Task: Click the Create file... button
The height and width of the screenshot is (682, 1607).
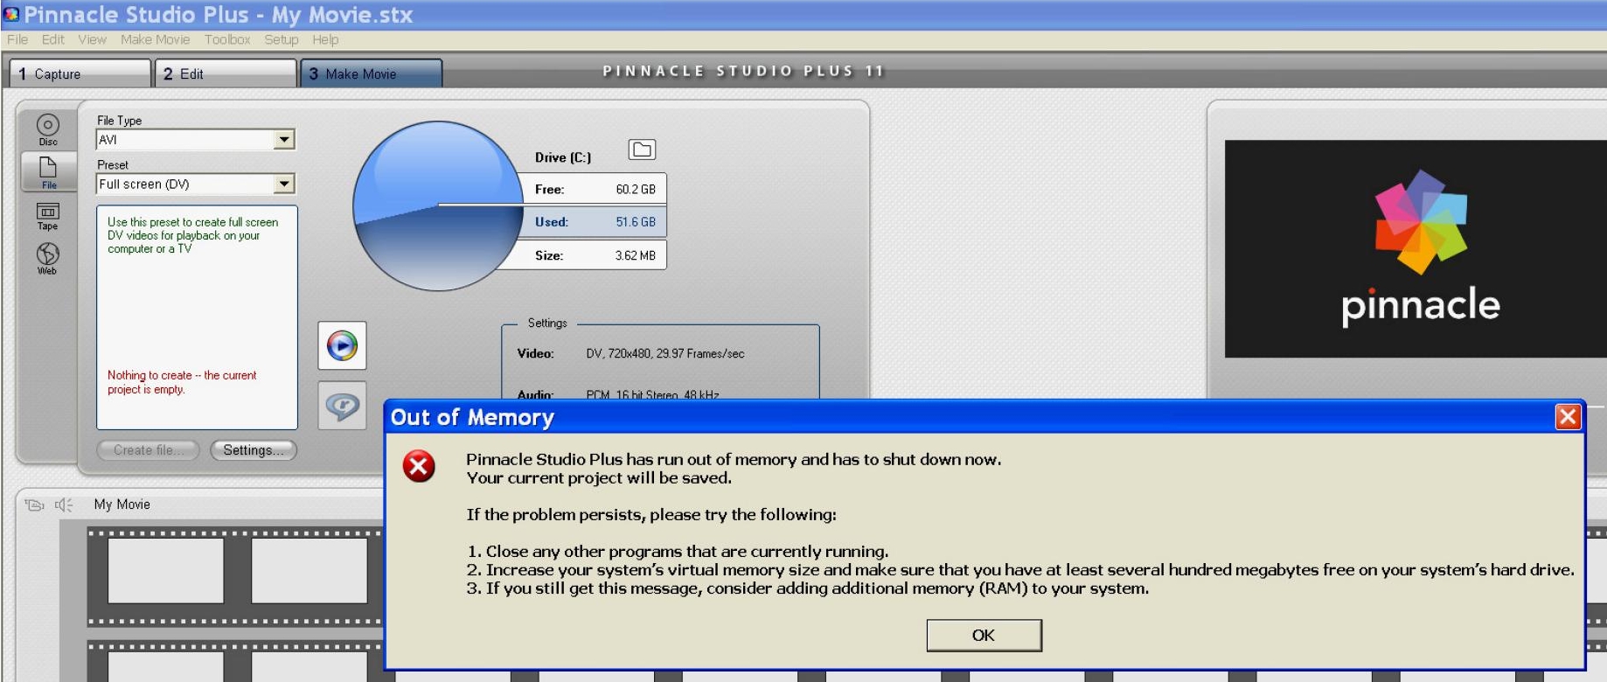Action: tap(148, 450)
